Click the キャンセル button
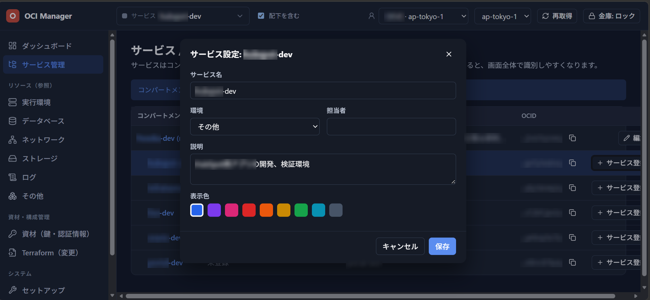 400,246
